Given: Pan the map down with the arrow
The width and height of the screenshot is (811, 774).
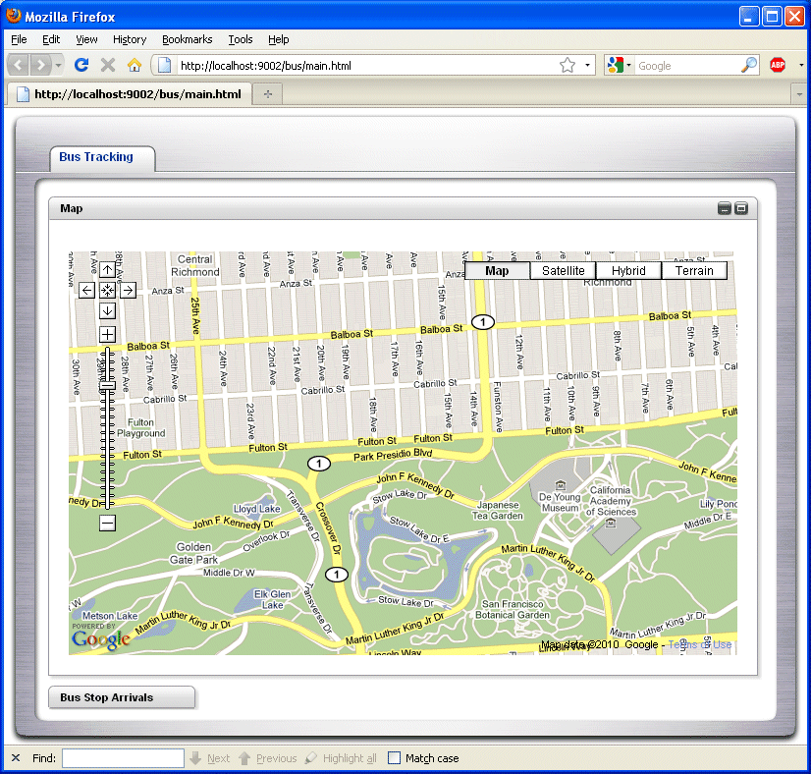Looking at the screenshot, I should coord(108,310).
